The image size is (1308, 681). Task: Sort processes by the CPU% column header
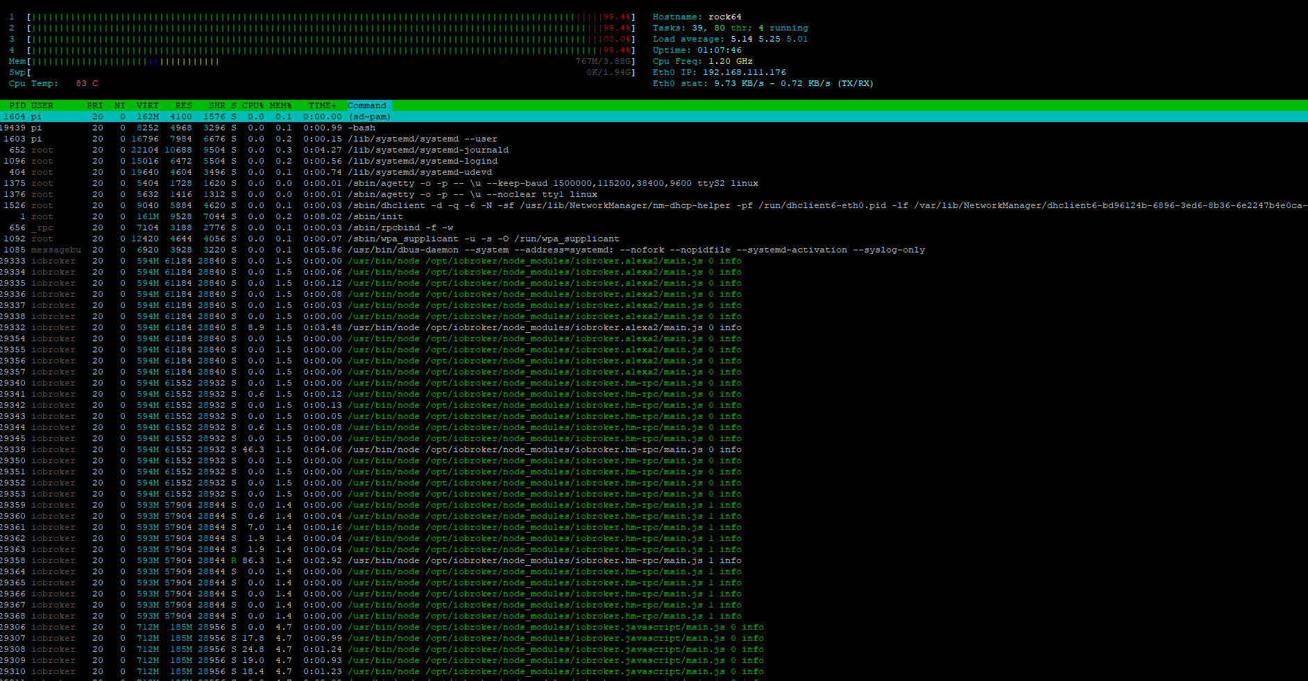(253, 105)
